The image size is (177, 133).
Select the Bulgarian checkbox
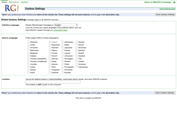pos(29,53)
